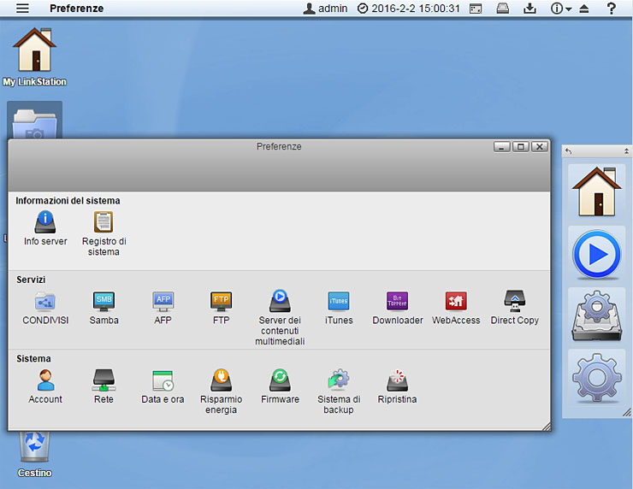
Task: Open the WebAccess settings
Action: [x=456, y=302]
